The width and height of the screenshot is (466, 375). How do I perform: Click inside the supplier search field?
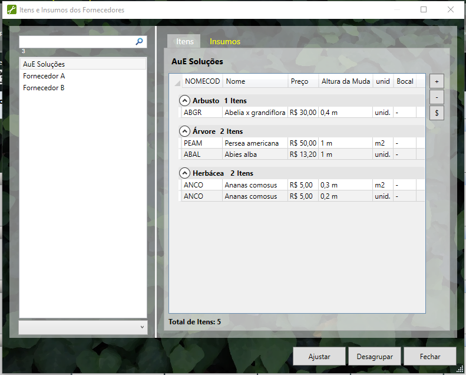click(77, 42)
